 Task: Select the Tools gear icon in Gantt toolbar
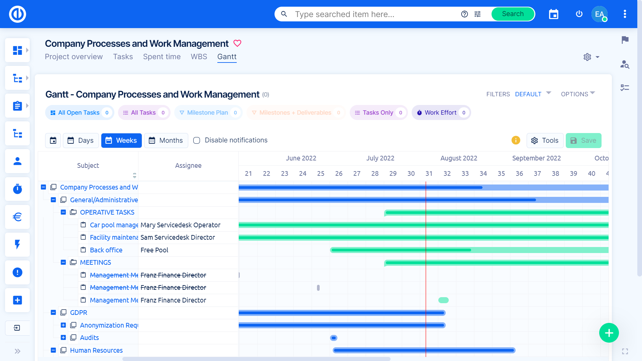coord(535,141)
